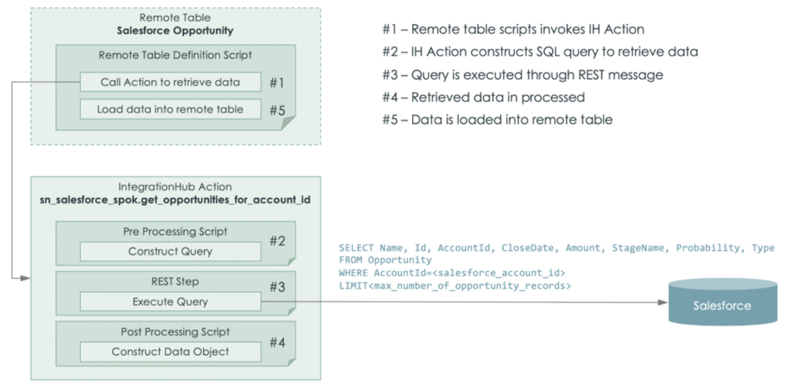Click the SELECT line of the SQL query
791x387 pixels.
(556, 248)
